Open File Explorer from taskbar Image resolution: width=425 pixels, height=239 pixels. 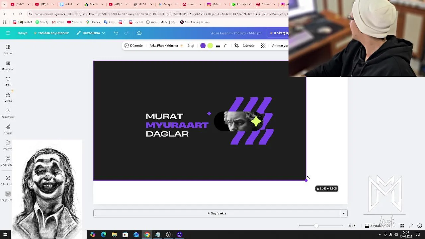pyautogui.click(x=114, y=235)
